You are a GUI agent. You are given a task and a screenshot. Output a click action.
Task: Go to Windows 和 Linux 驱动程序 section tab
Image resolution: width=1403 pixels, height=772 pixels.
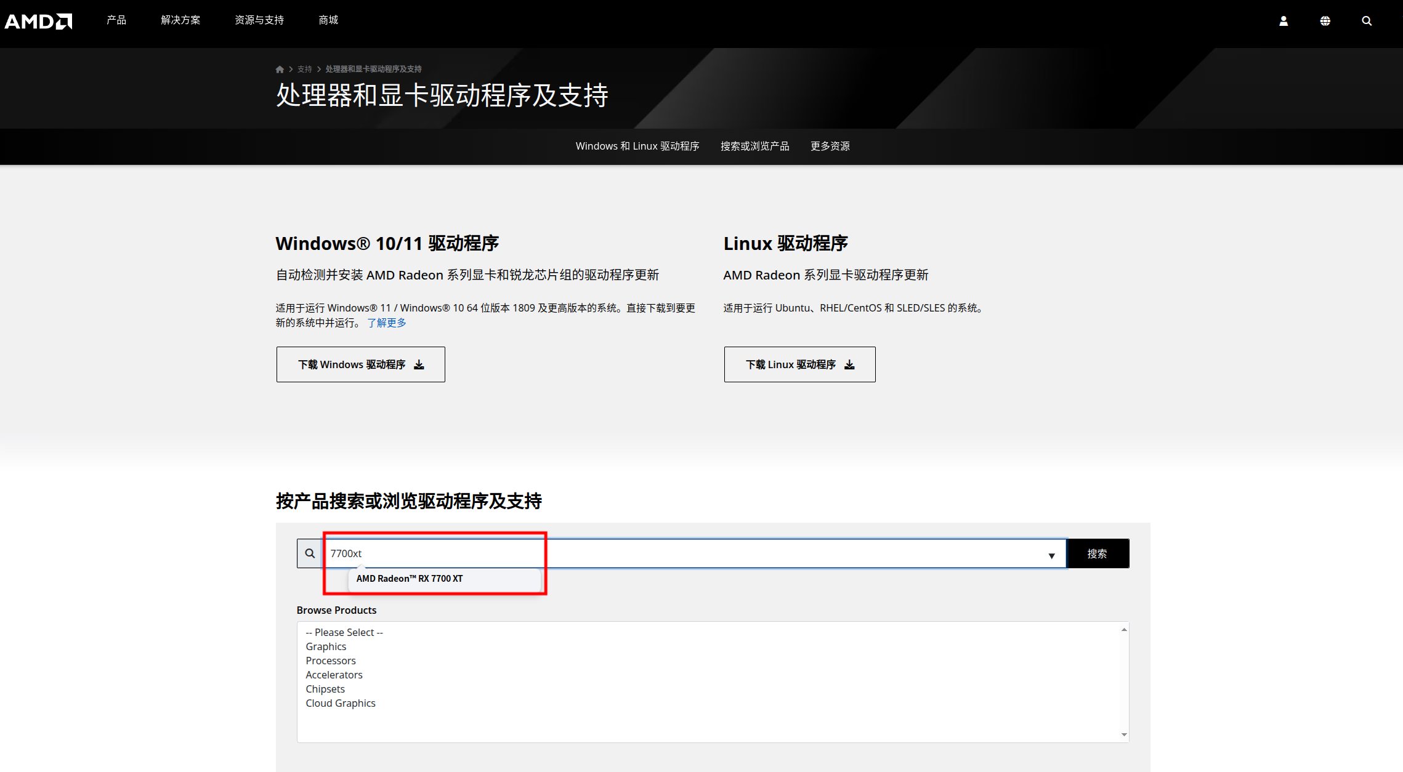637,146
